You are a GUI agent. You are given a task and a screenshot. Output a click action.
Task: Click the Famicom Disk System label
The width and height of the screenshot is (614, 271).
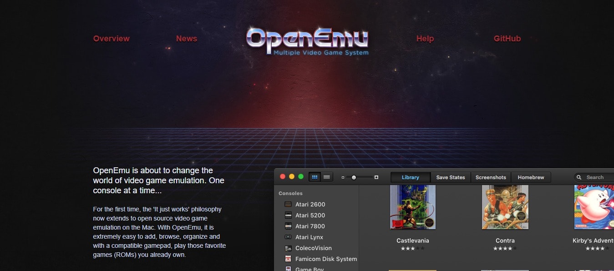point(326,259)
